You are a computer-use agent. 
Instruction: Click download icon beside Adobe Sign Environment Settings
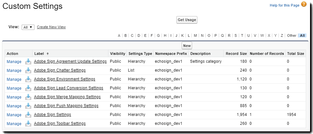(28, 79)
